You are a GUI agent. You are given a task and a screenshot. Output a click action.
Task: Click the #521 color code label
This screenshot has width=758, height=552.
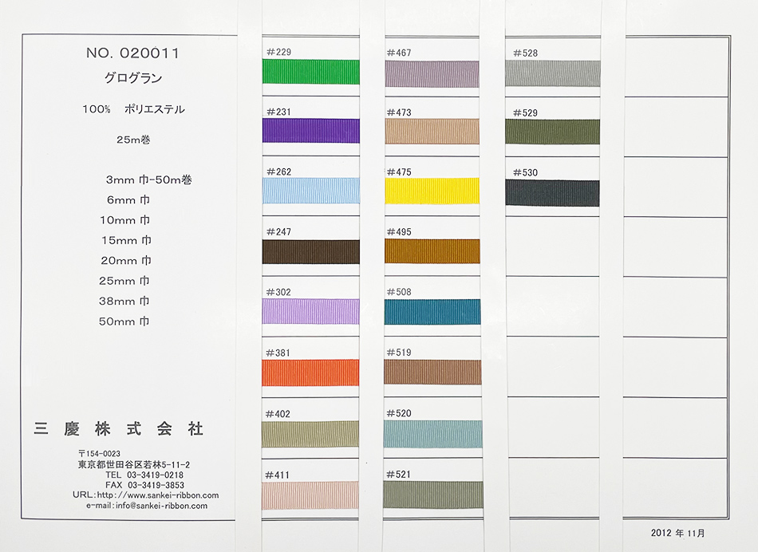pos(399,475)
